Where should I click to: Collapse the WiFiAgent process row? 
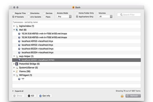tap(14, 75)
